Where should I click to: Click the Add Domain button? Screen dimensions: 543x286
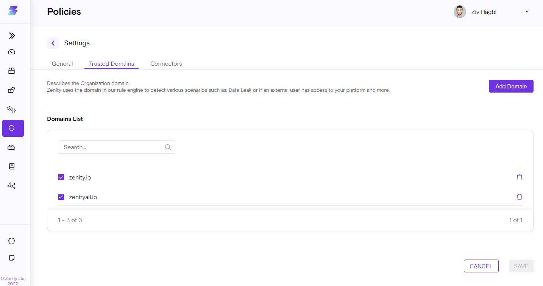click(511, 86)
